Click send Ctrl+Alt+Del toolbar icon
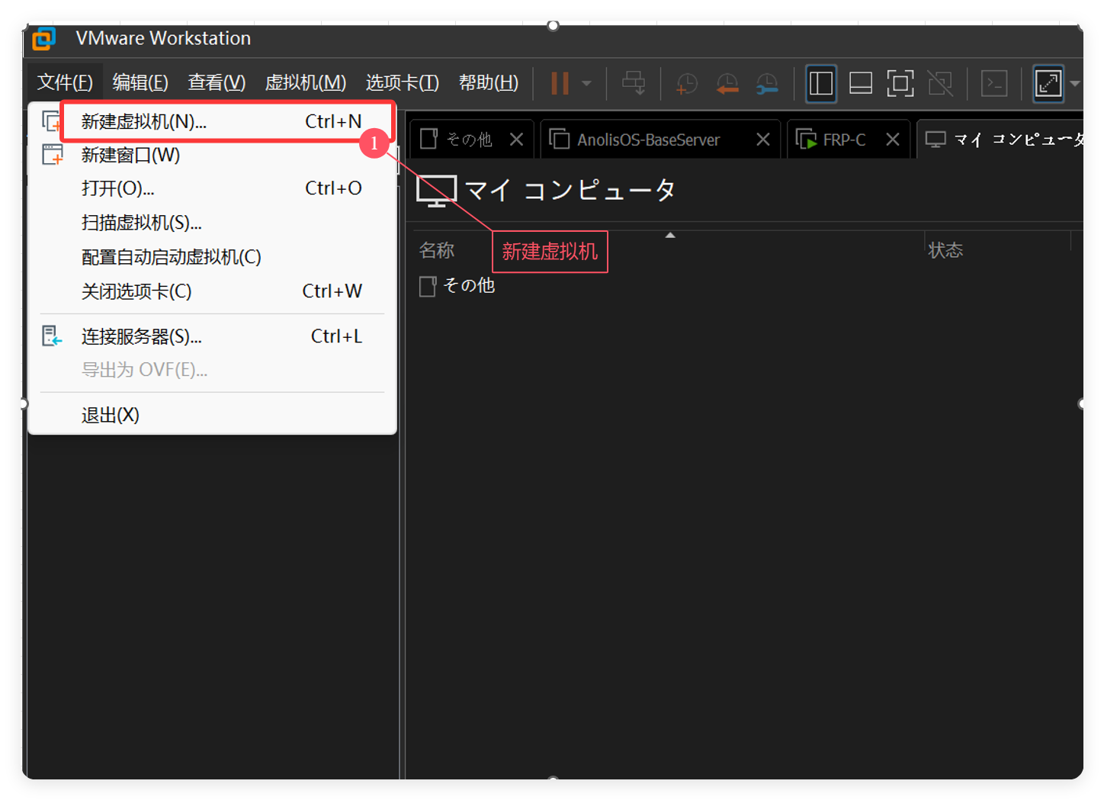Screen dimensions: 1104x800 click(x=633, y=83)
